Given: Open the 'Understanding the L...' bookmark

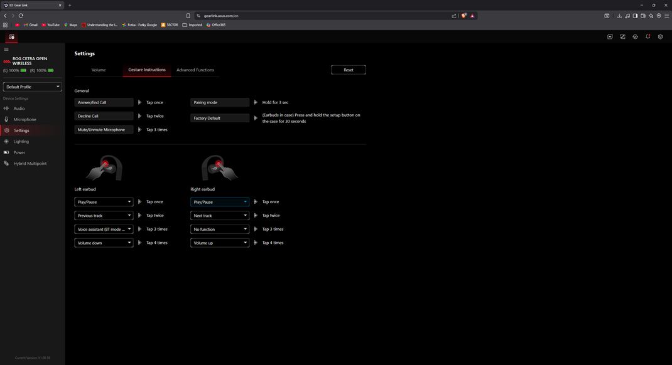Looking at the screenshot, I should 99,25.
